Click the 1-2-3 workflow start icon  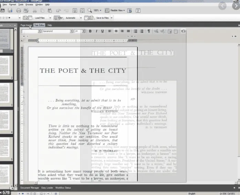(x=6, y=18)
